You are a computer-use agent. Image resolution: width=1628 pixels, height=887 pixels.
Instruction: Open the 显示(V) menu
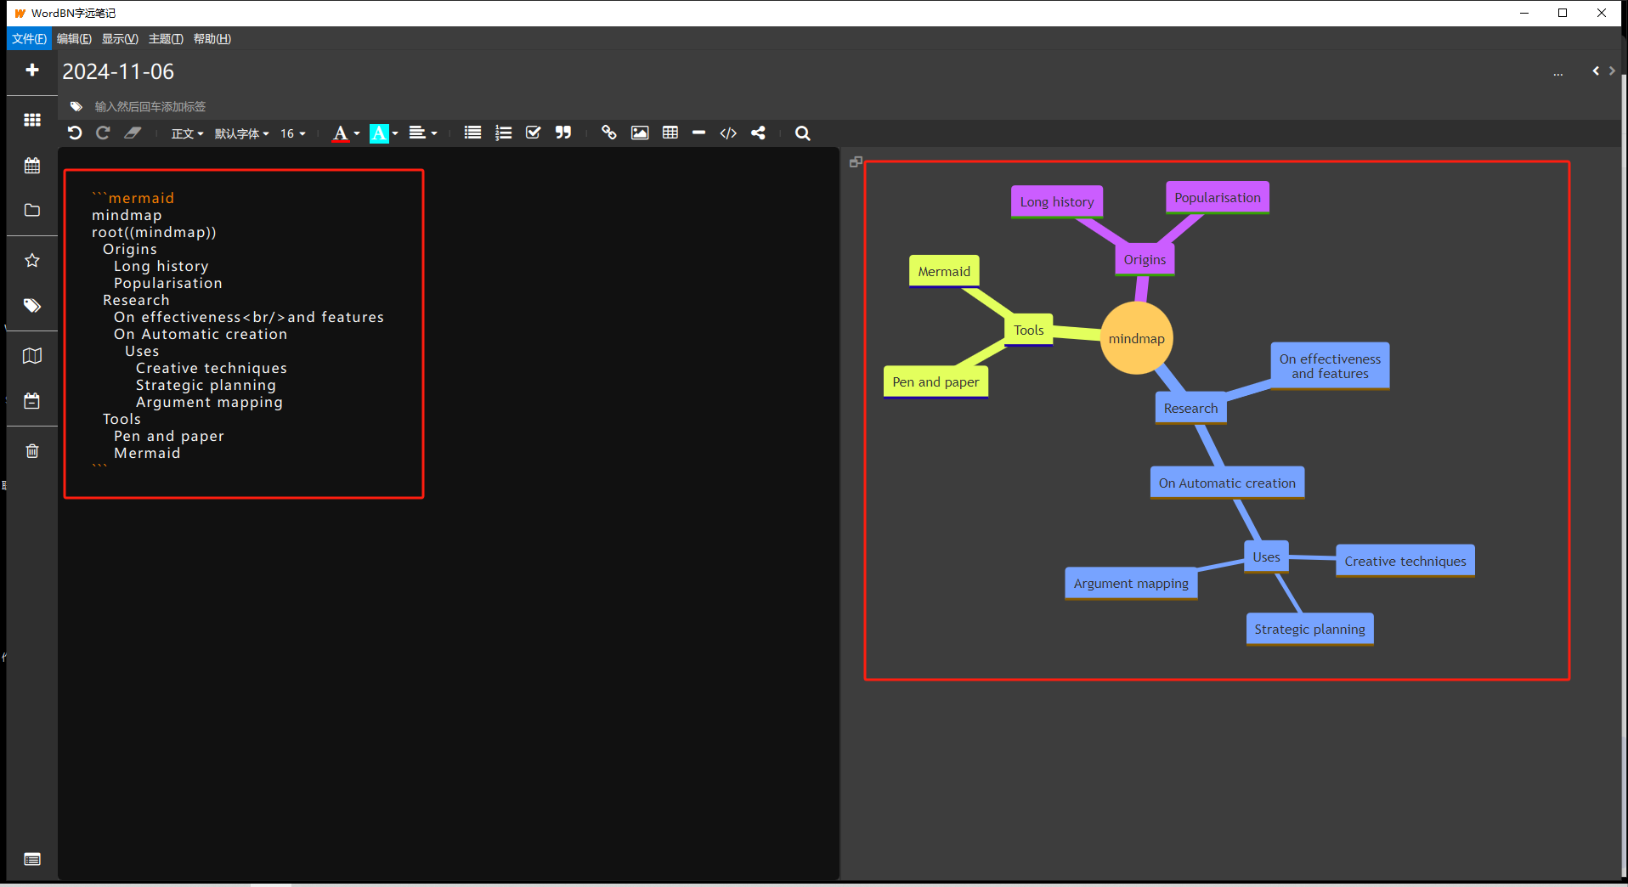pyautogui.click(x=120, y=38)
